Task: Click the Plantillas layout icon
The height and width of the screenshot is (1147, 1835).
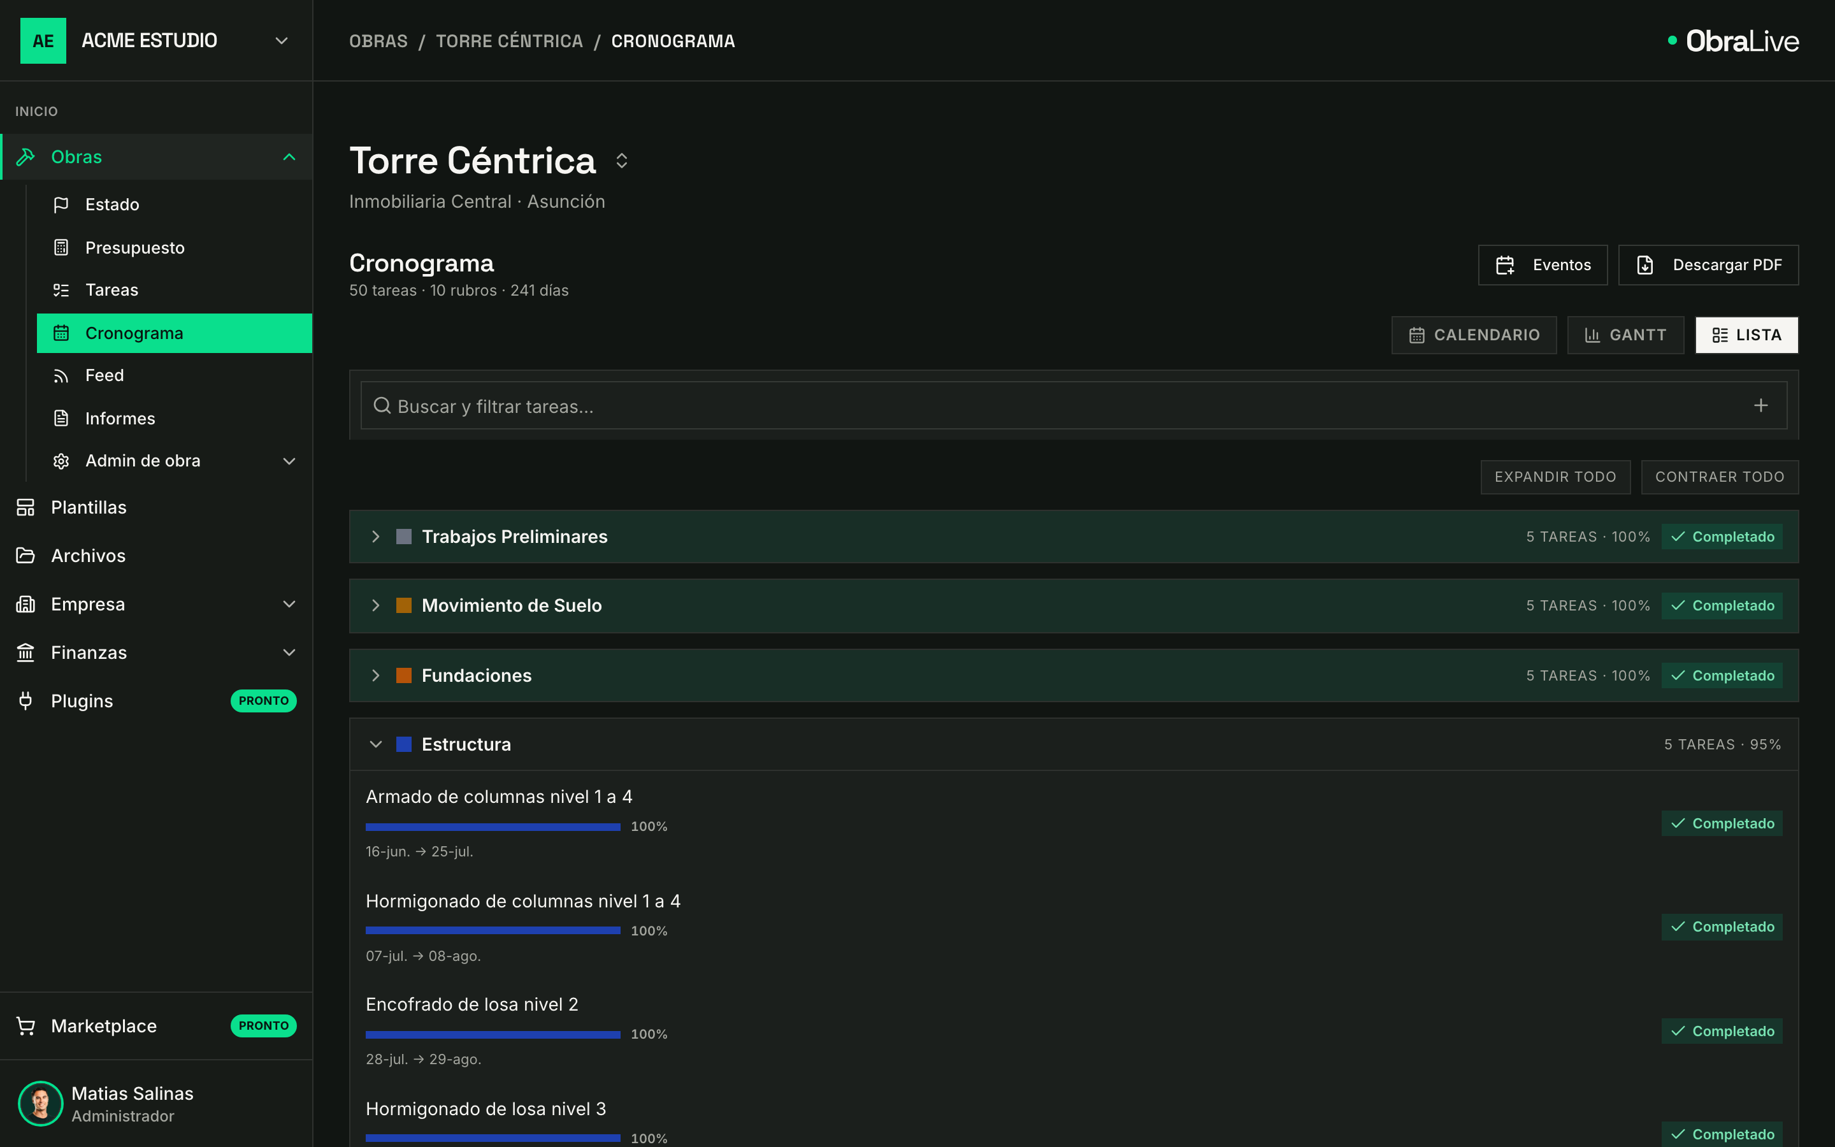Action: (25, 507)
